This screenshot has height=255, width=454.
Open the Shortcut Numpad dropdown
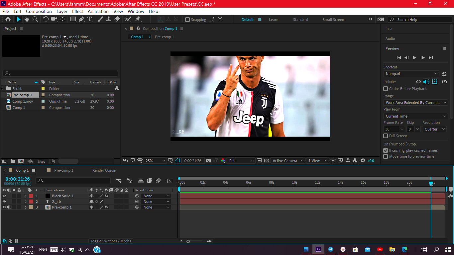pos(412,74)
